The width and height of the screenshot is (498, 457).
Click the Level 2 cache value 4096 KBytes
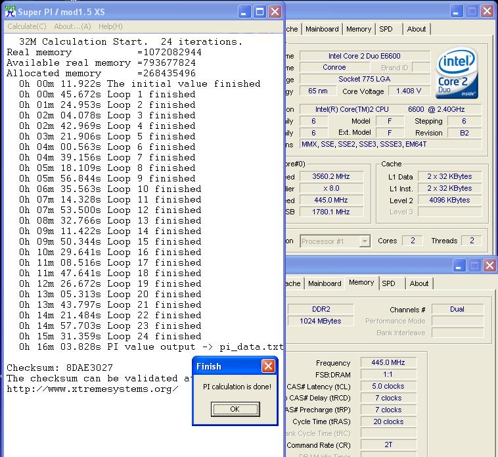(450, 200)
